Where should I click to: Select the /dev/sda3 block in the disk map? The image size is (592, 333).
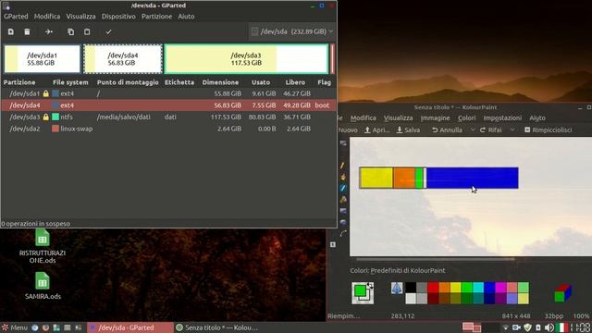coord(246,59)
